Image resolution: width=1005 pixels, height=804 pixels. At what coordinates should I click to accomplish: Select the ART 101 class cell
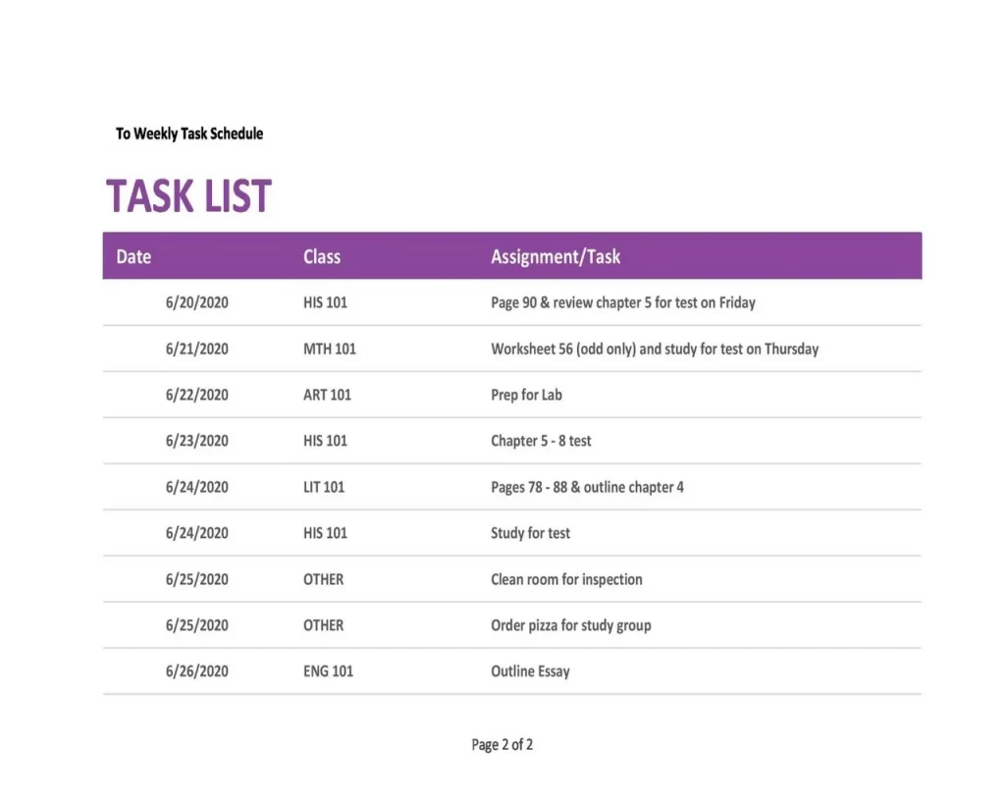(327, 395)
